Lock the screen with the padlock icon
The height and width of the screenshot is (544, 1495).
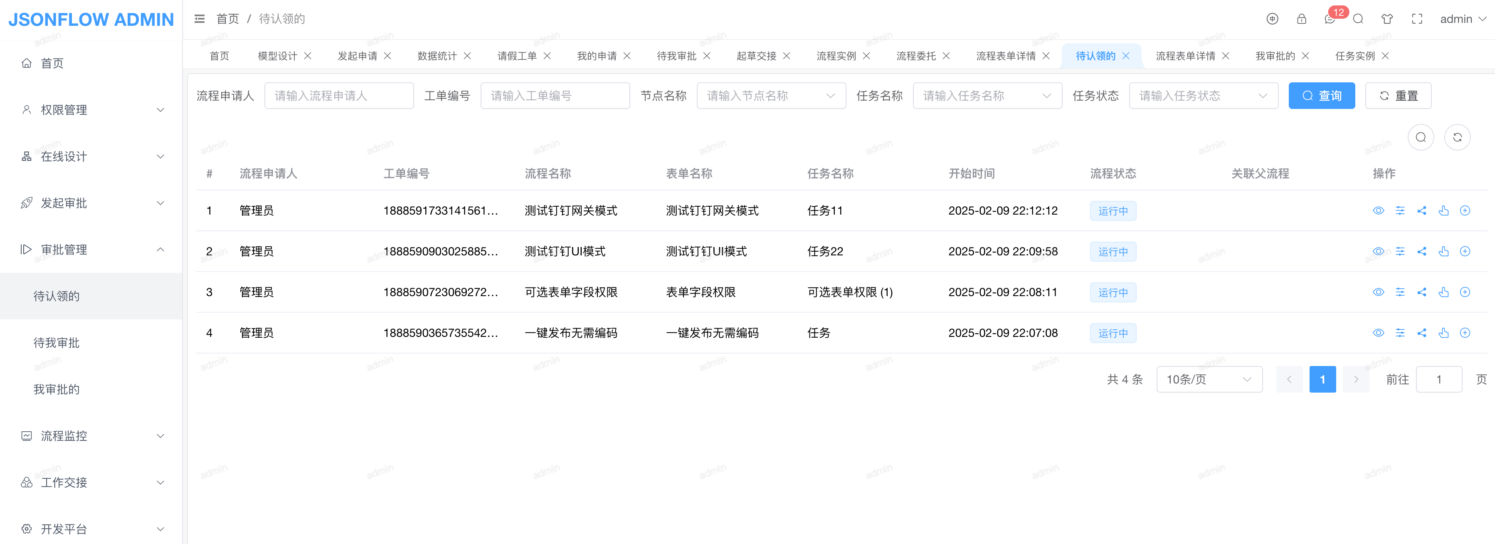(1301, 19)
